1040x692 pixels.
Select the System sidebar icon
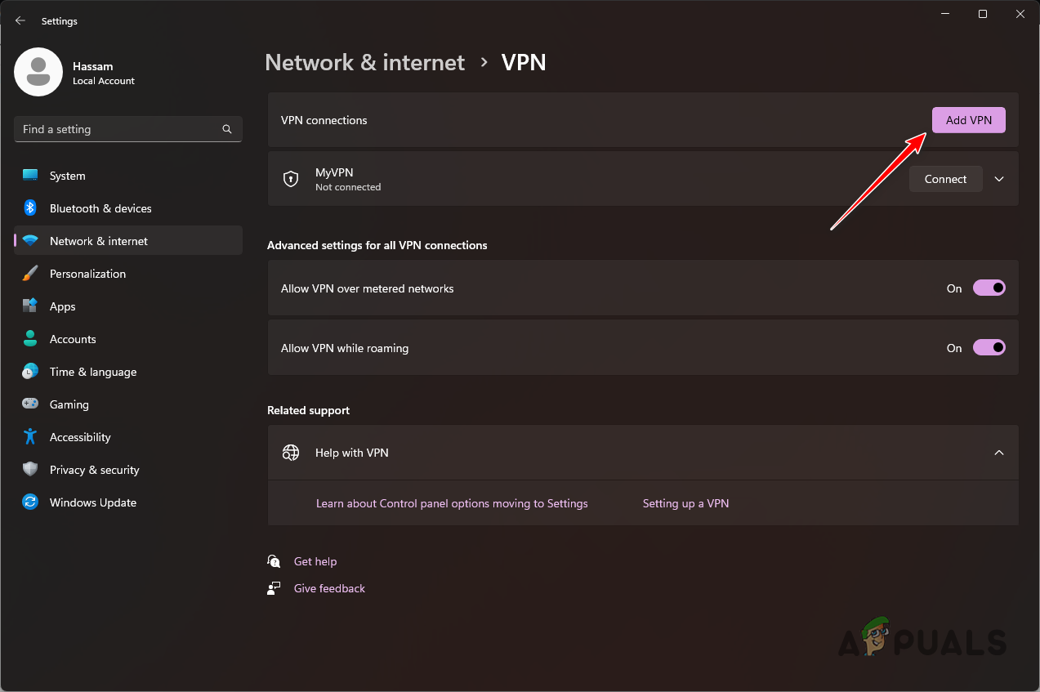coord(29,175)
